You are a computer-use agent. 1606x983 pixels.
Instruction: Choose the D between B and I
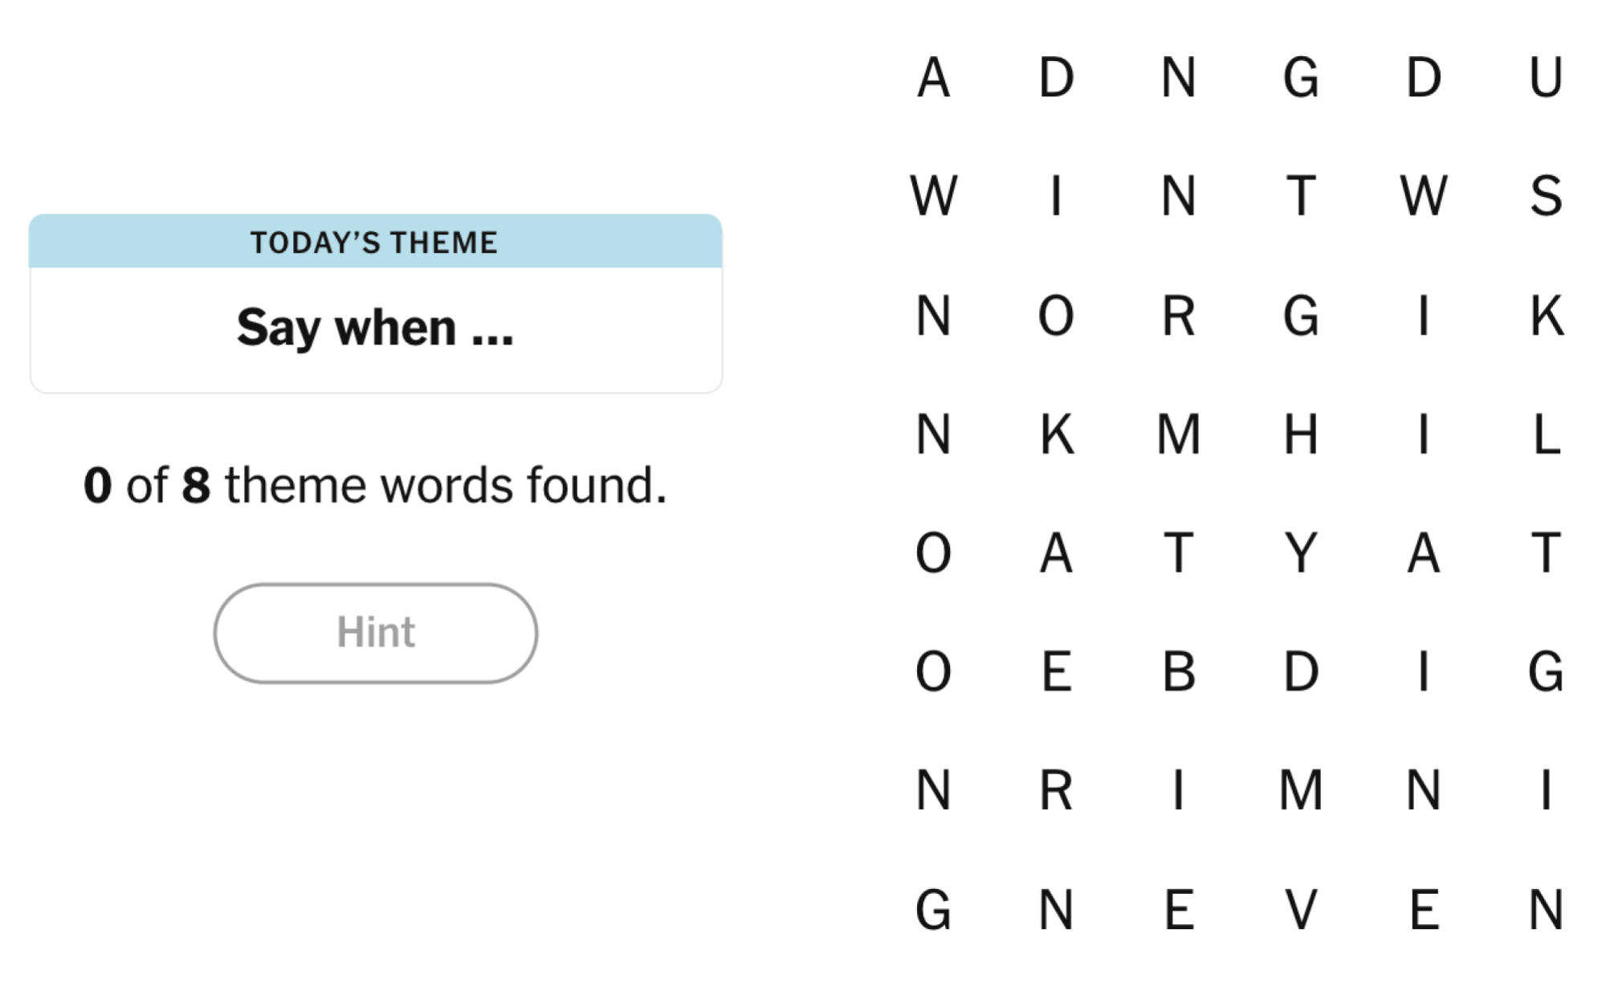coord(1301,671)
